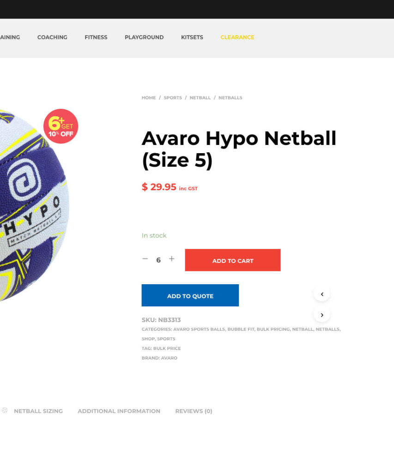This screenshot has width=394, height=474.
Task: Click the Add to Quote button
Action: (x=190, y=295)
